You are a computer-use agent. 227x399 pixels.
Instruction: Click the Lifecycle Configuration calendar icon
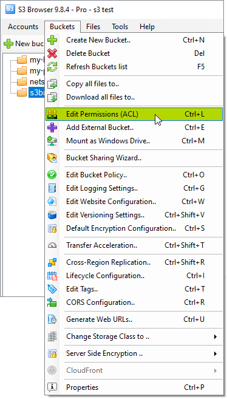[52, 276]
